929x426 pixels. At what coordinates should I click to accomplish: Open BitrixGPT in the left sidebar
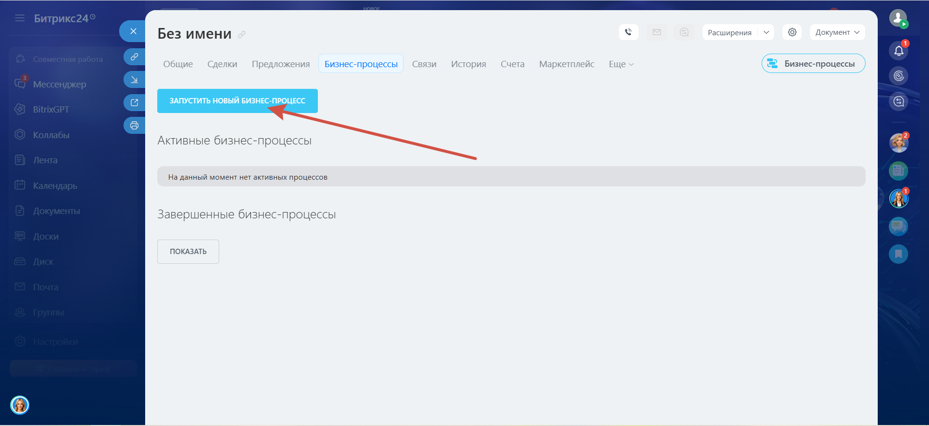click(51, 109)
